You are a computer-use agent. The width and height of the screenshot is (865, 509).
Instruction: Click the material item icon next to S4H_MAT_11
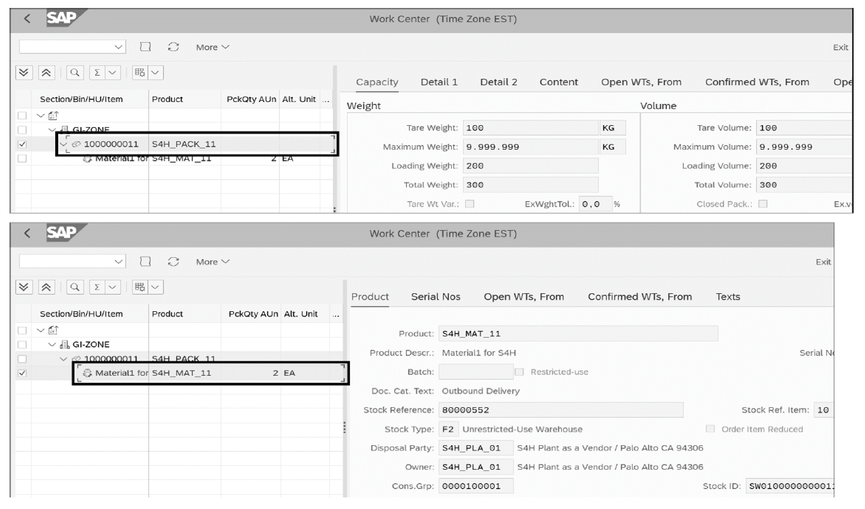tap(87, 373)
